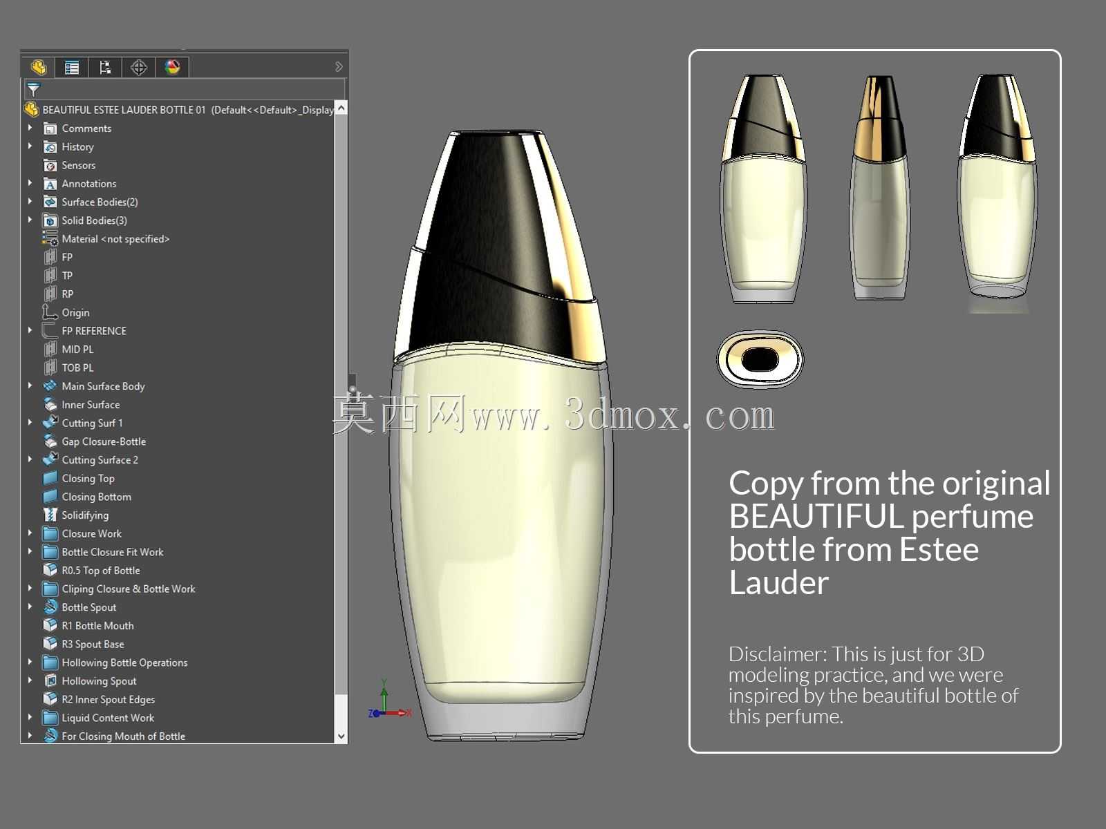Viewport: 1106px width, 829px height.
Task: Select the RP plane icon
Action: 50,294
